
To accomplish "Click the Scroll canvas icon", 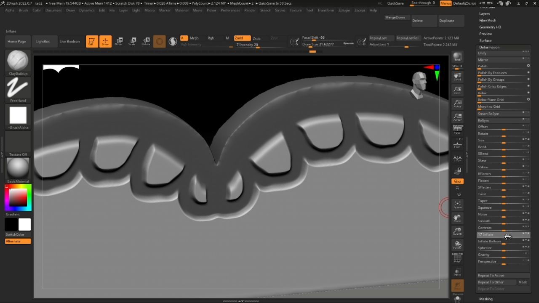I will [x=457, y=77].
